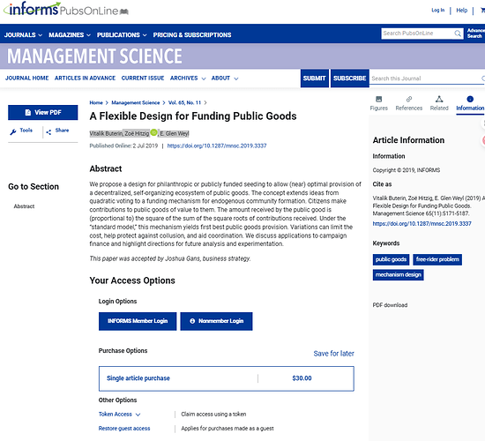
Task: Click the Share icon
Action: pos(48,132)
